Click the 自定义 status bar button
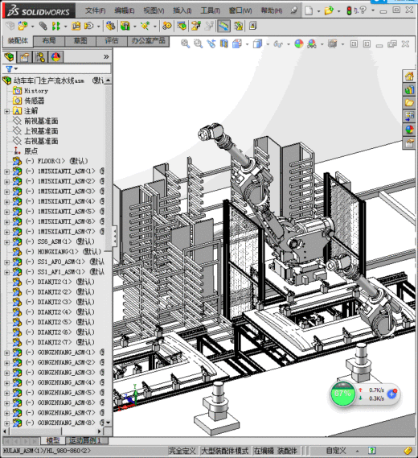418x458 pixels. 336,451
